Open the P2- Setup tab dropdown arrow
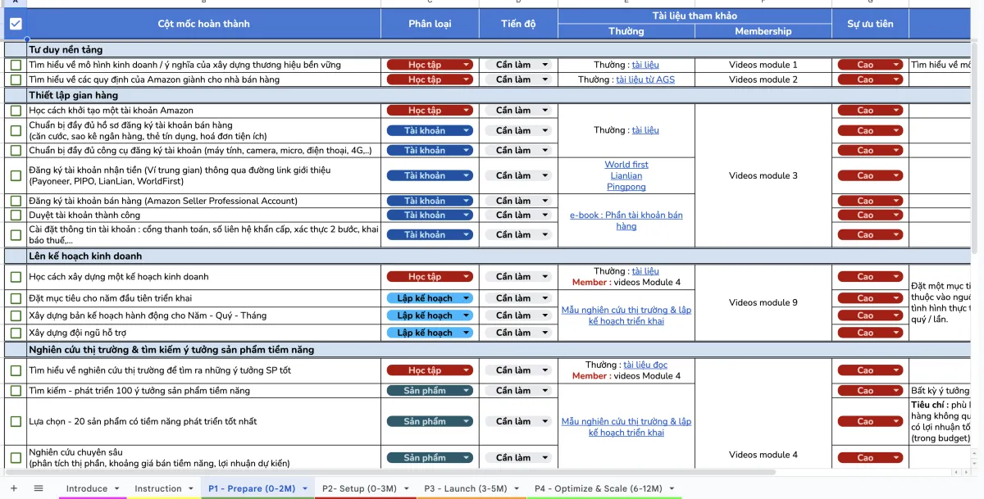 406,489
